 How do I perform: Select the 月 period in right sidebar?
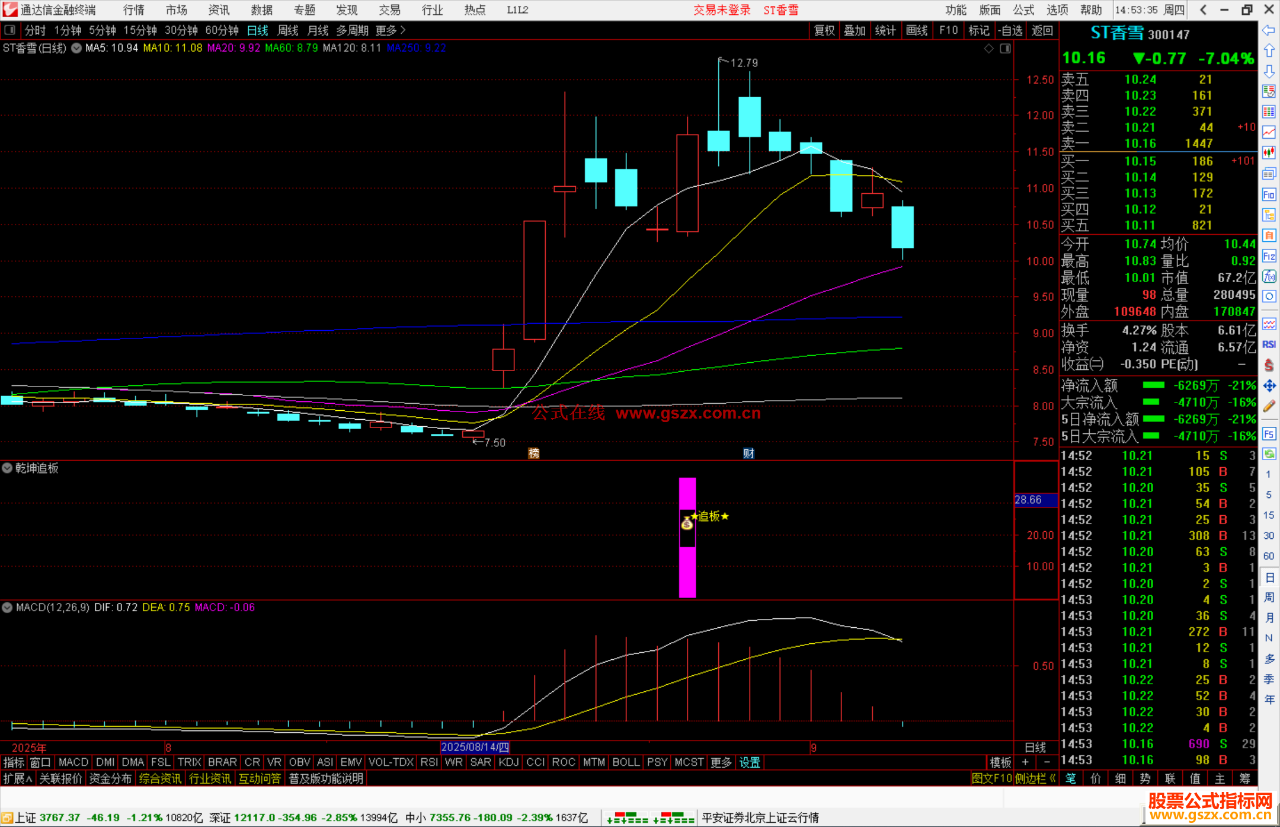pyautogui.click(x=1269, y=618)
